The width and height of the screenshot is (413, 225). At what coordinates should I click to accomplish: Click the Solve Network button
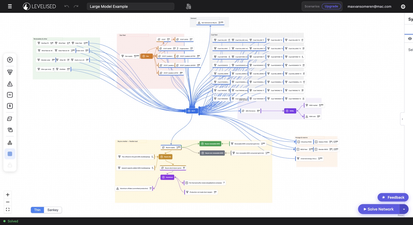[x=379, y=209]
